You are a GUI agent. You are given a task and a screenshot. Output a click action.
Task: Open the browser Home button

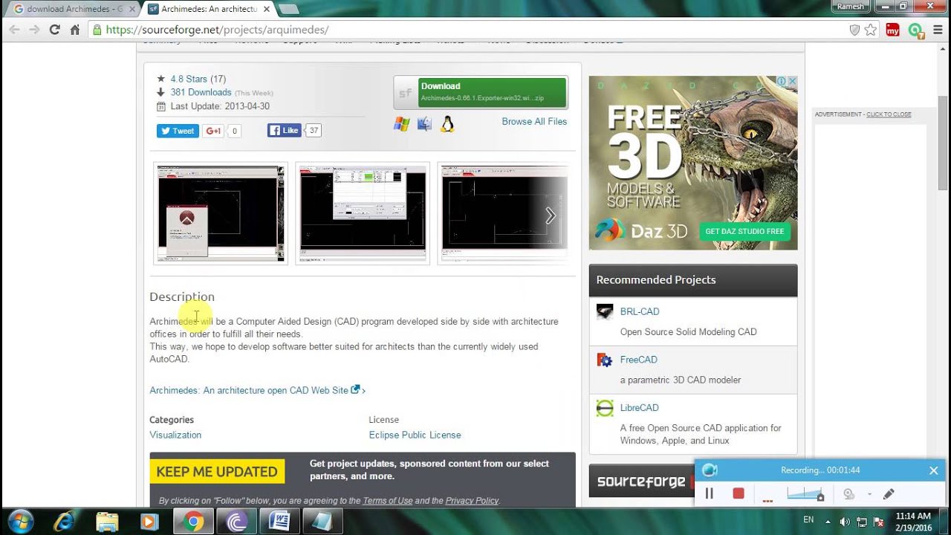pyautogui.click(x=74, y=30)
